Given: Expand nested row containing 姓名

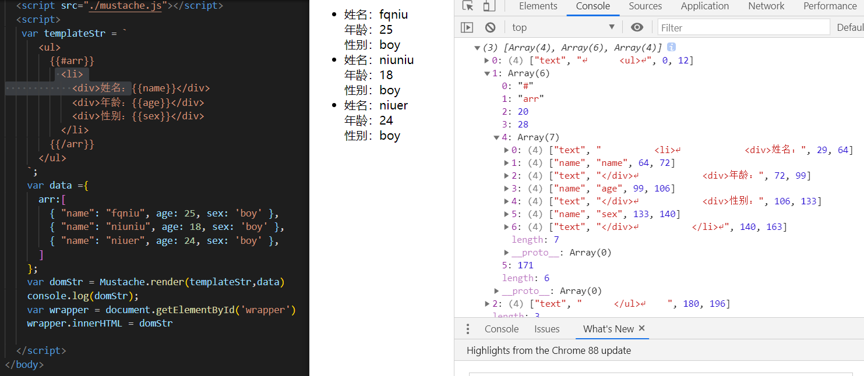Looking at the screenshot, I should coord(506,150).
